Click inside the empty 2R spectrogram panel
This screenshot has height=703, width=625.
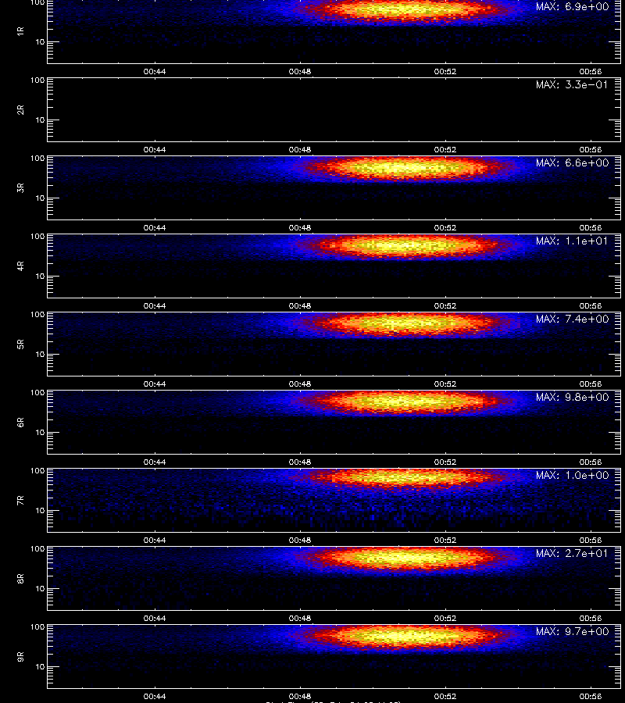pyautogui.click(x=334, y=110)
